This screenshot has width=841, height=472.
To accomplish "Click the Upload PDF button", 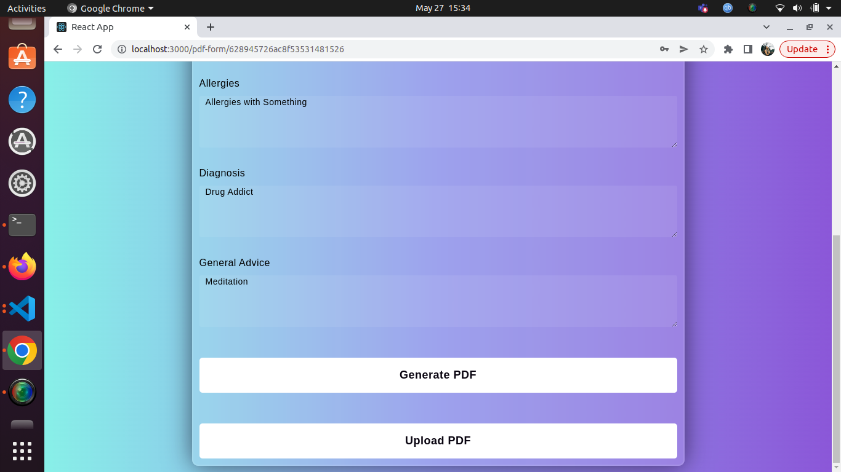I will [x=438, y=441].
